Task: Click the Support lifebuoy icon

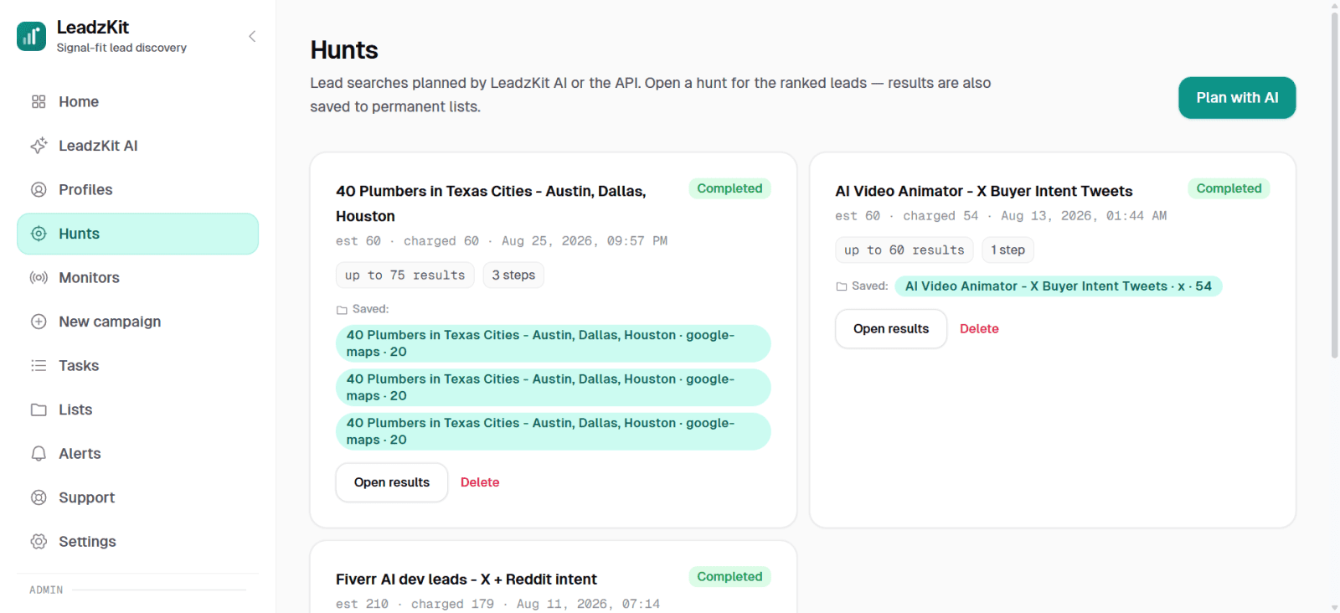Action: pos(39,497)
